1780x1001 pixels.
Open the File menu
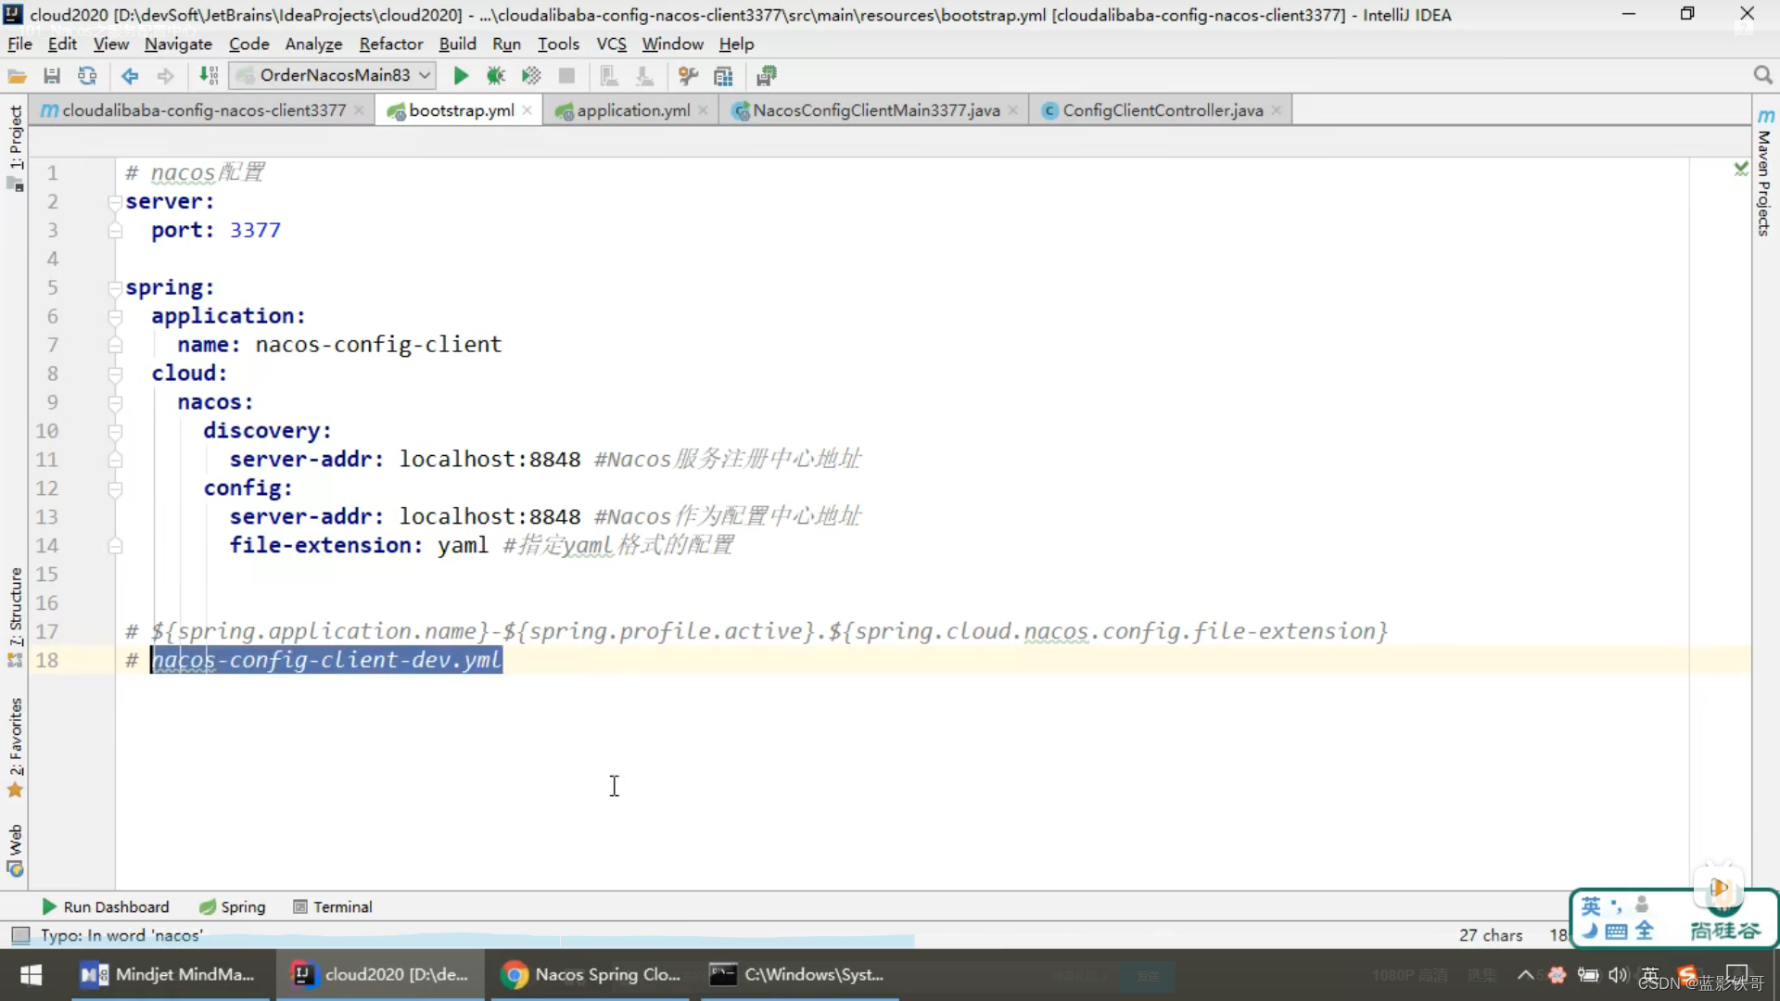(19, 44)
